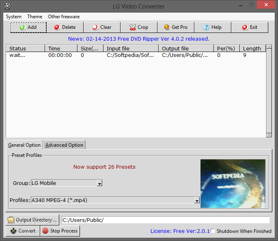Viewport: 278px width, 241px height.
Task: Click the Now support 26 Presets text
Action: pyautogui.click(x=104, y=167)
